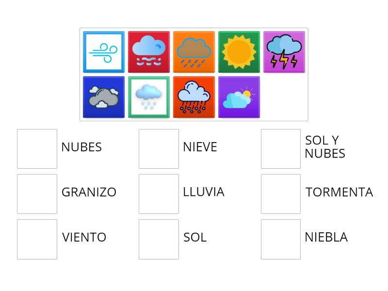Viewport: 388px width, 291px height.
Task: Click the answer box beside NUBES
Action: [37, 148]
